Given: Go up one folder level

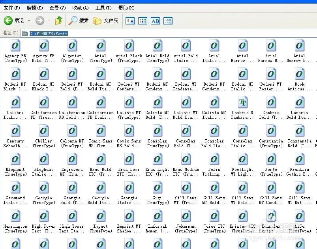Looking at the screenshot, I should pyautogui.click(x=59, y=21).
